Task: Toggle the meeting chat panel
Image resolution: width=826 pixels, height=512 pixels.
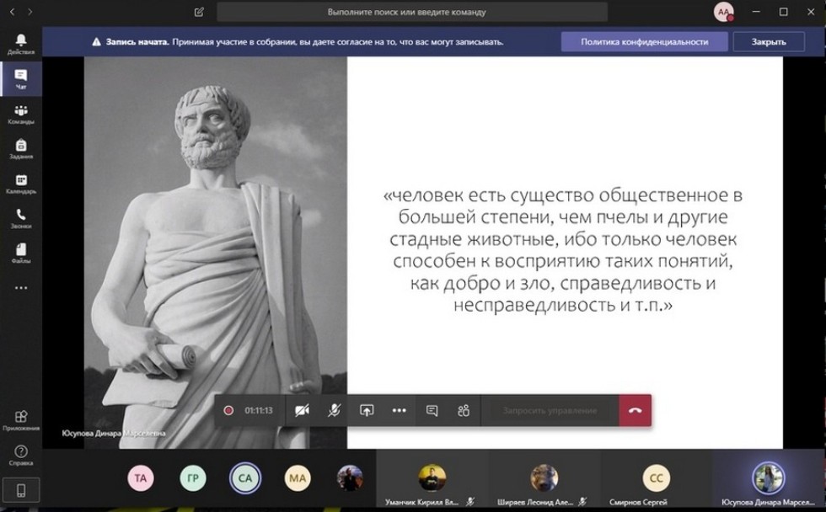Action: [x=432, y=410]
